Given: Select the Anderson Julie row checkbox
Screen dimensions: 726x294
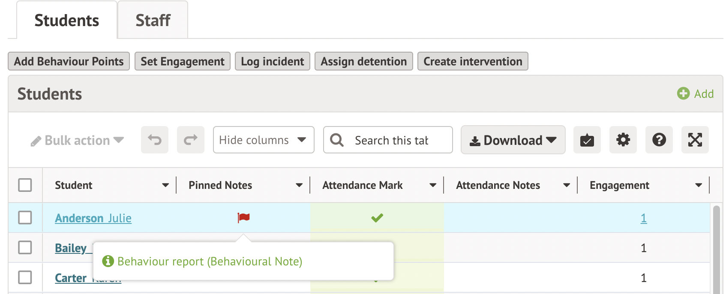Looking at the screenshot, I should coord(25,218).
